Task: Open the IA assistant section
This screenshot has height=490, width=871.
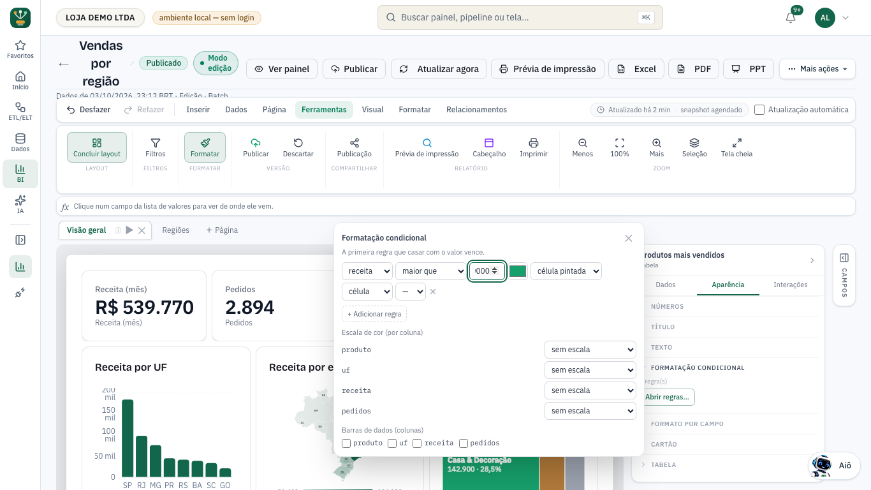Action: pyautogui.click(x=20, y=205)
